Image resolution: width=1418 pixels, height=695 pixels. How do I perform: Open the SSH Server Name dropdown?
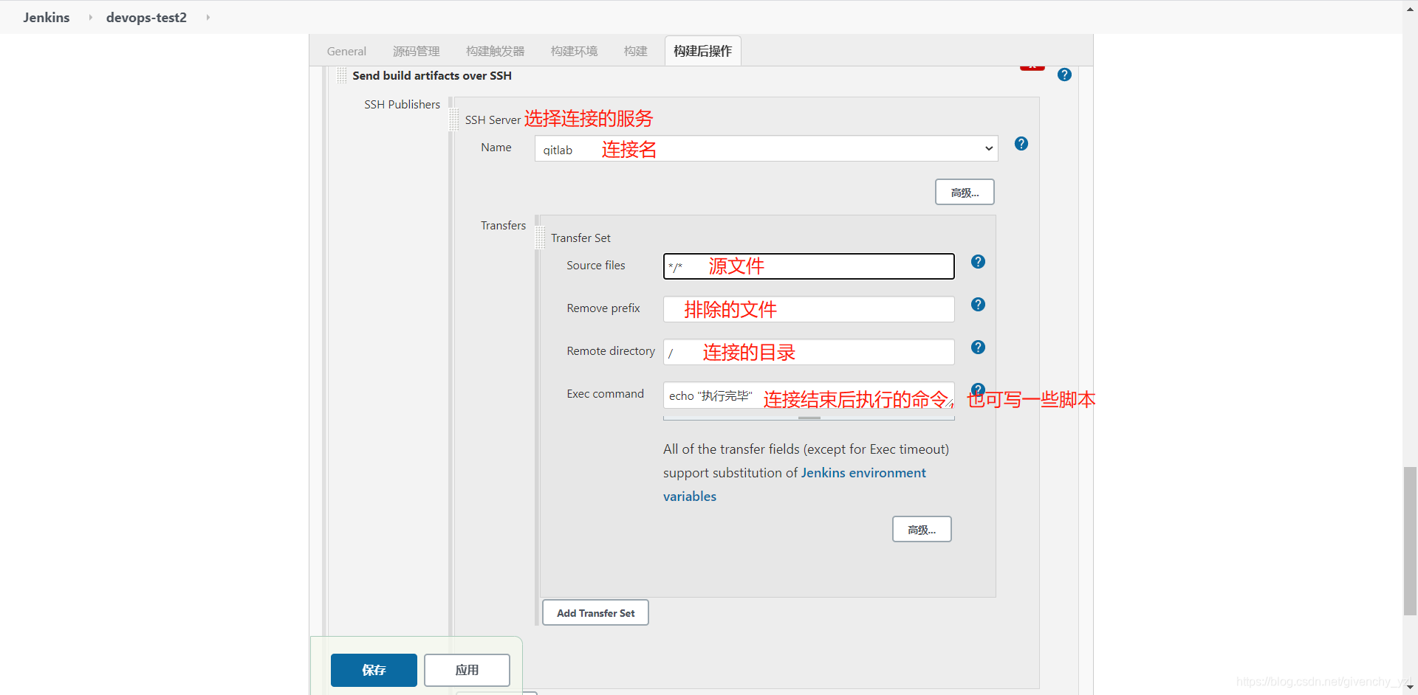766,148
